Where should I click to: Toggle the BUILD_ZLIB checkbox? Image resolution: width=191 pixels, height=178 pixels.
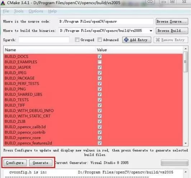100,121
